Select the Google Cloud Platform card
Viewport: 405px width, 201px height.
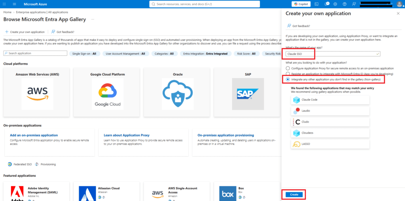pyautogui.click(x=107, y=92)
